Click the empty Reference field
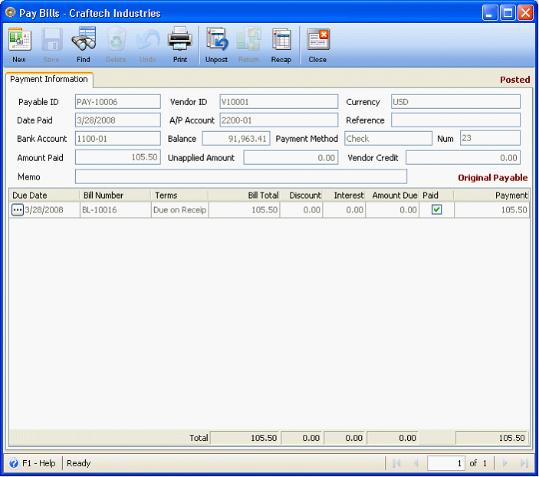Screen dimensions: 539x477 [x=455, y=120]
